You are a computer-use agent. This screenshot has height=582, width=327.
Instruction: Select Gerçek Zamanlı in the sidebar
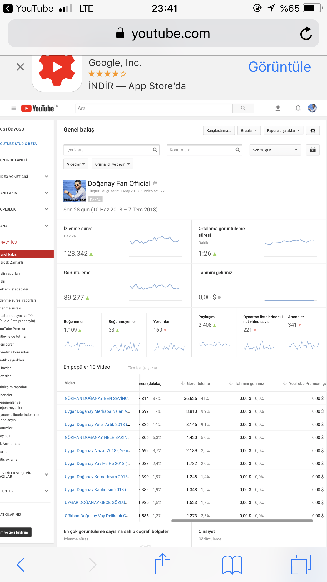12,262
